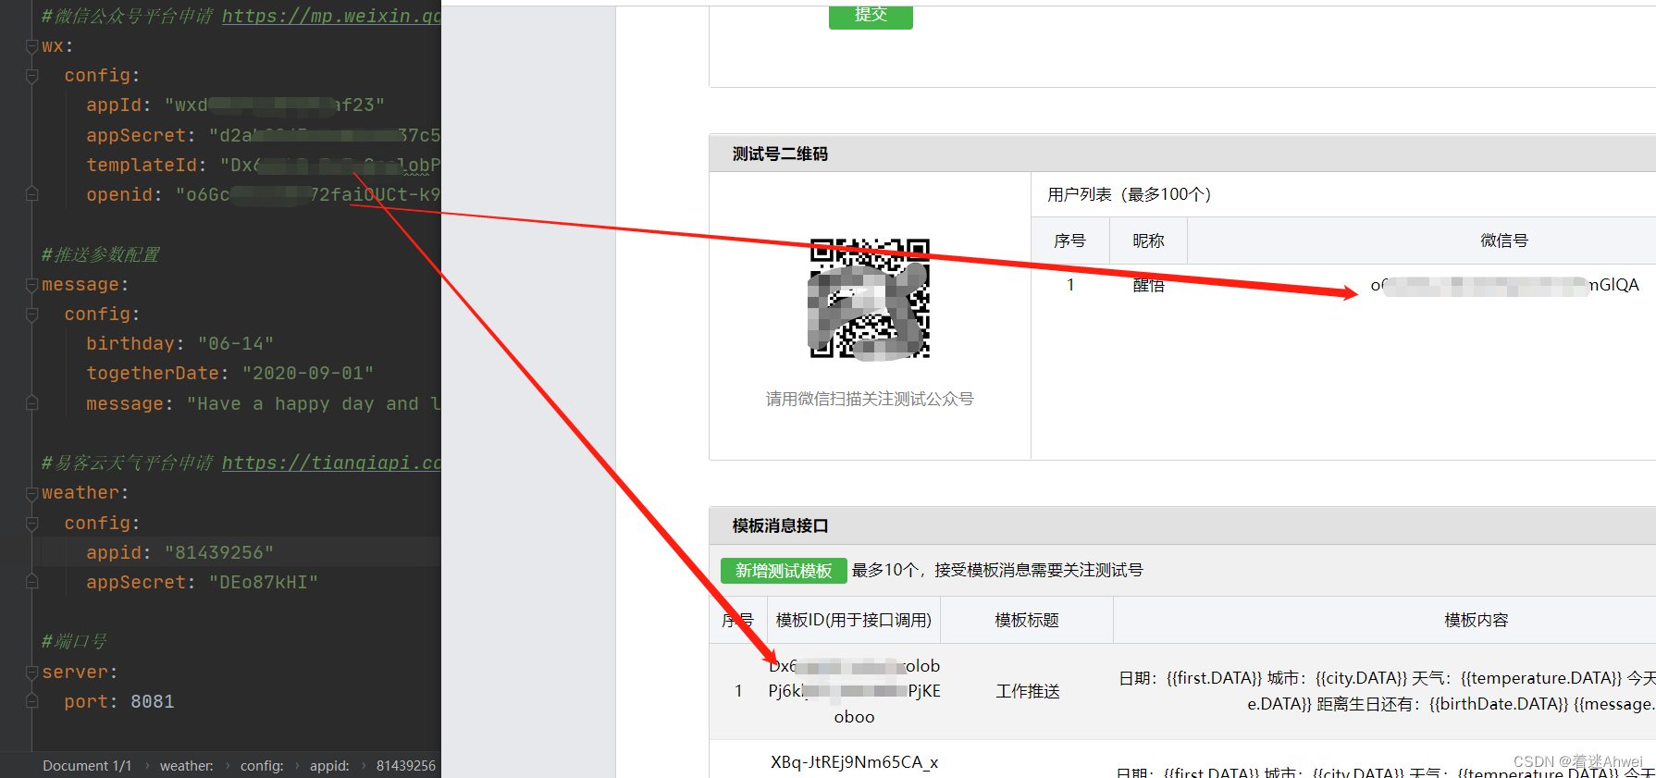Image resolution: width=1656 pixels, height=778 pixels.
Task: Click Document 1/1 in breadcrumb bar
Action: click(87, 766)
